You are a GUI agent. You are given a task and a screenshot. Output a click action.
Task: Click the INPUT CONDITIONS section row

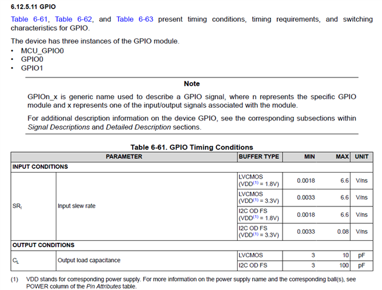pyautogui.click(x=192, y=167)
